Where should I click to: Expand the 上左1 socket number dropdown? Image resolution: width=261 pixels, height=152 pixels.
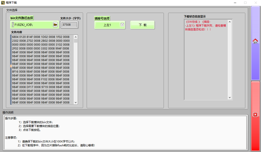122,25
